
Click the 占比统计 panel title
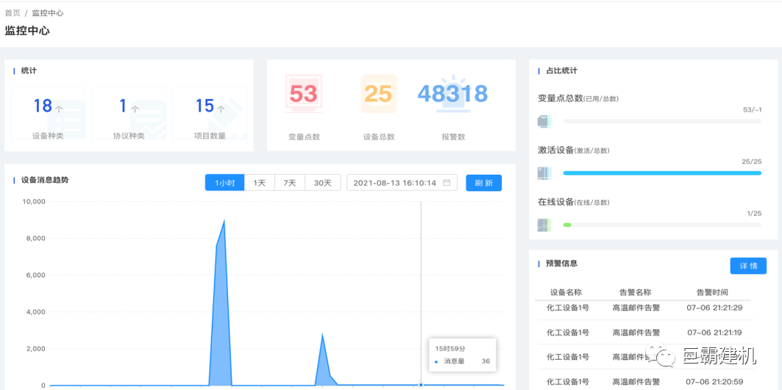click(x=561, y=71)
